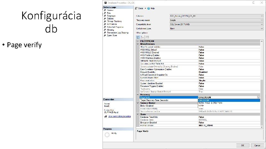Open the Change Tracking page
The height and width of the screenshot is (149, 266).
[114, 22]
